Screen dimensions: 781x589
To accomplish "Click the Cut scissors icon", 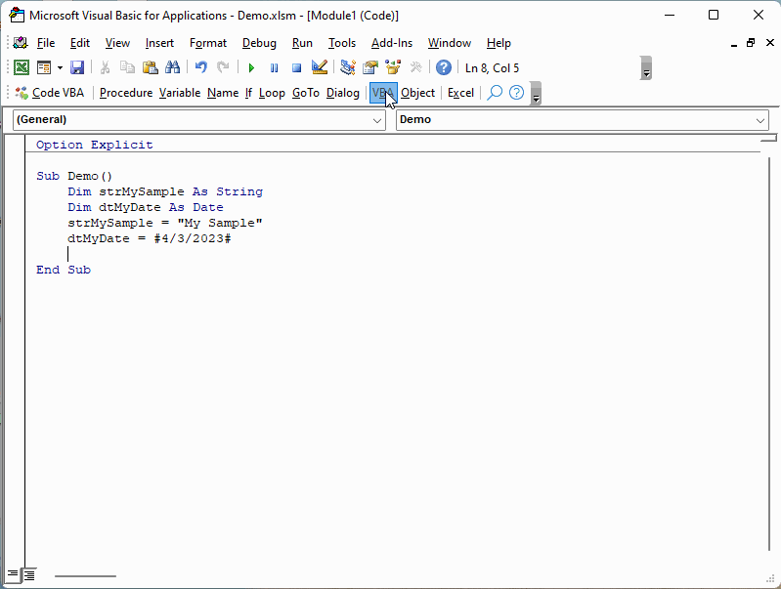I will [106, 67].
